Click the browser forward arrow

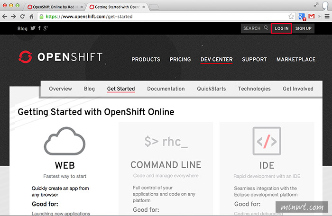coord(13,17)
